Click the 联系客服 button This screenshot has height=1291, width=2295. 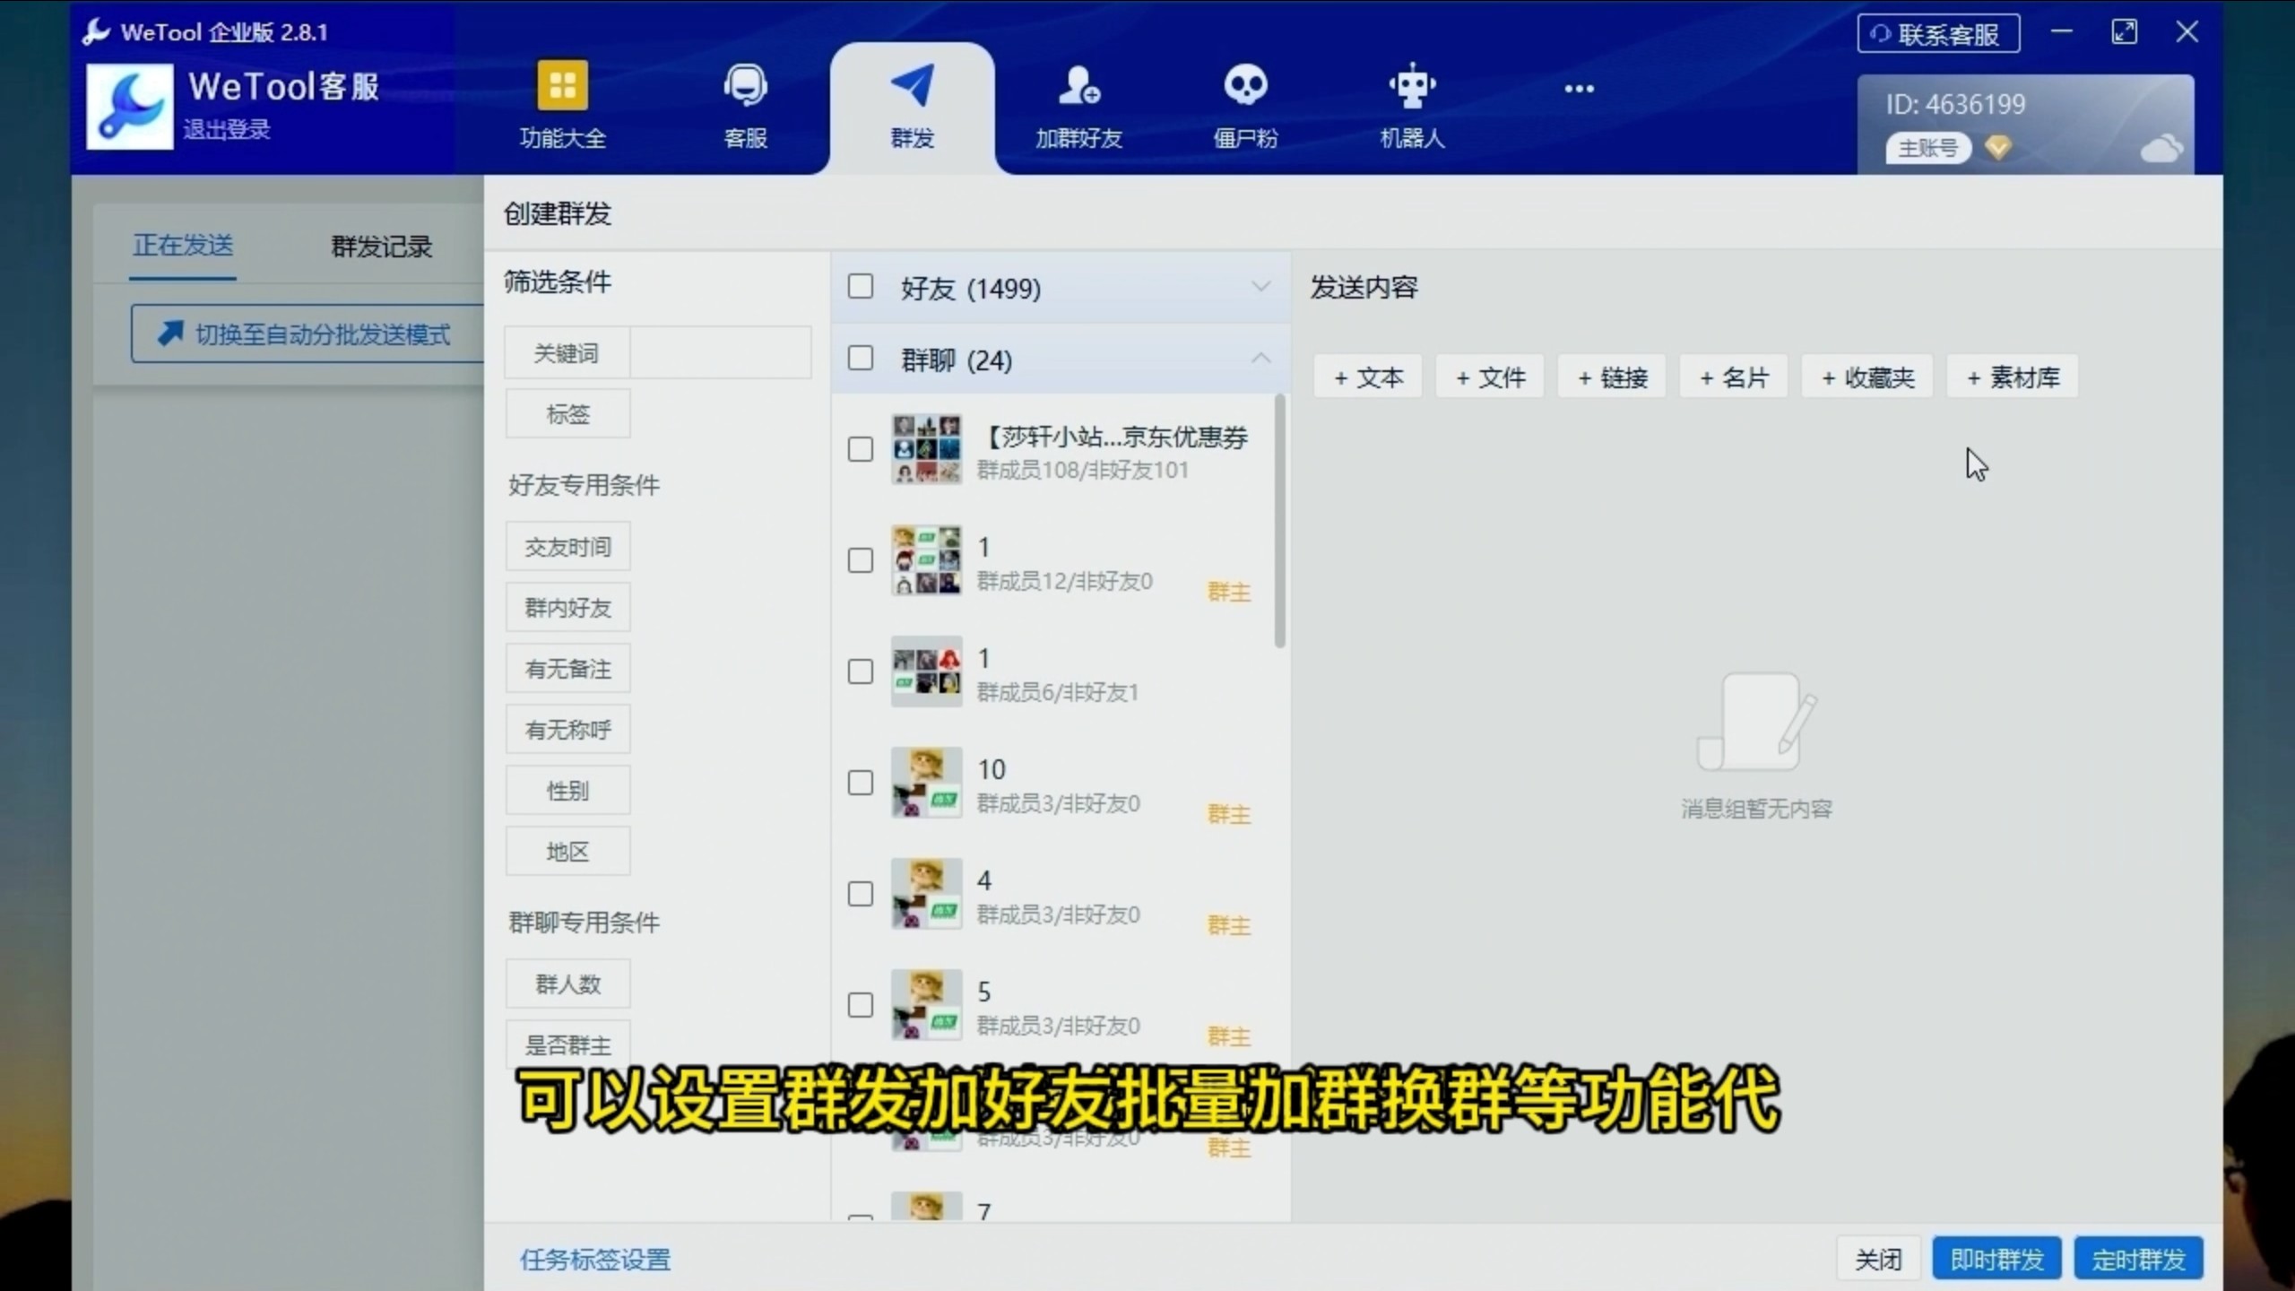click(x=1938, y=34)
